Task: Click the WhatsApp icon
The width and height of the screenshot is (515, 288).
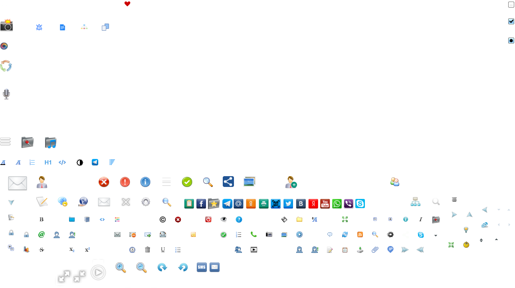Action: tap(337, 204)
